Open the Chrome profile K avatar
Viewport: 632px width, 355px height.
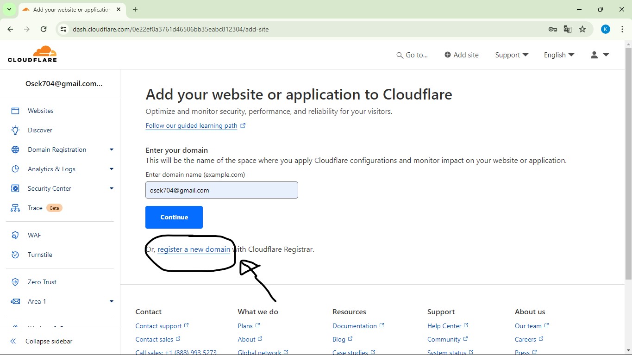(x=605, y=29)
